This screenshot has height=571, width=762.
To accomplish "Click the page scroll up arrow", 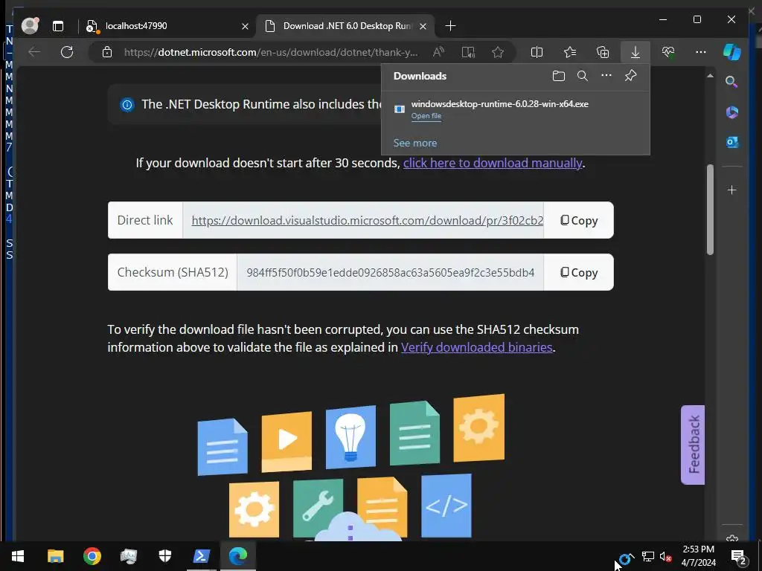I will click(x=710, y=76).
